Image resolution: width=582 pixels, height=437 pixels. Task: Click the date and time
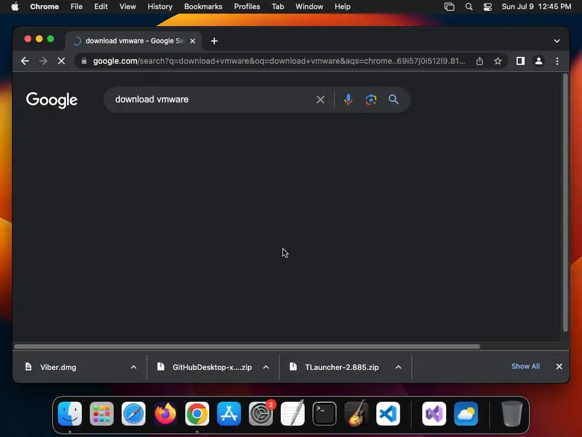click(537, 7)
